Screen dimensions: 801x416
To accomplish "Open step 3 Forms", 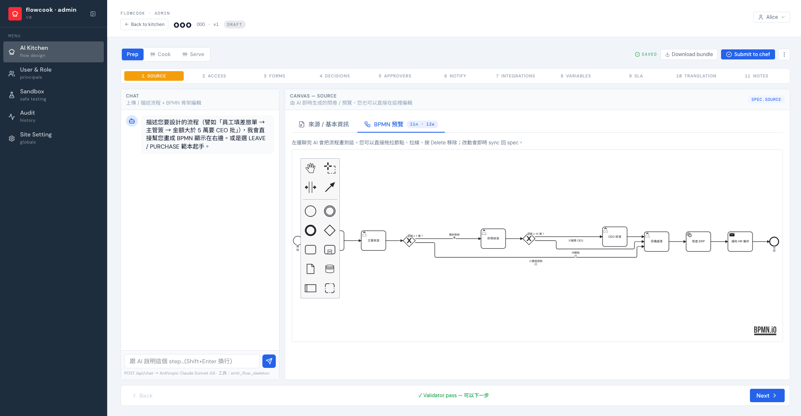I will [275, 76].
